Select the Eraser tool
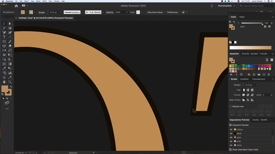Screen dimensions: 275x154 10,46
